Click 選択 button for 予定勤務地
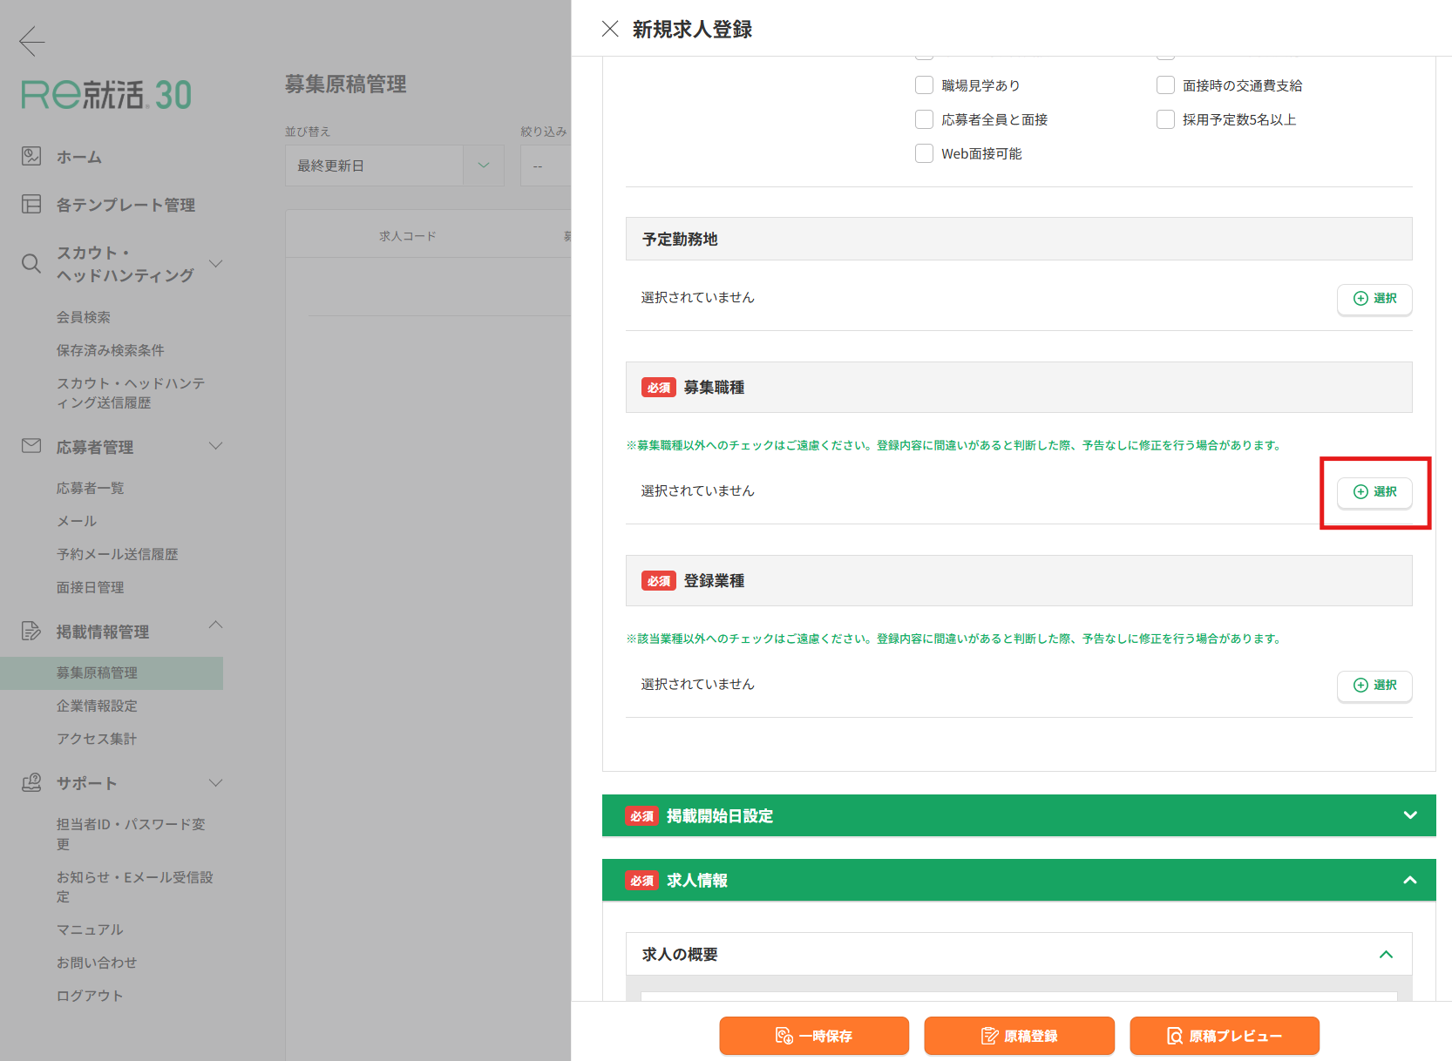Screen dimensions: 1452x1061 1374,299
